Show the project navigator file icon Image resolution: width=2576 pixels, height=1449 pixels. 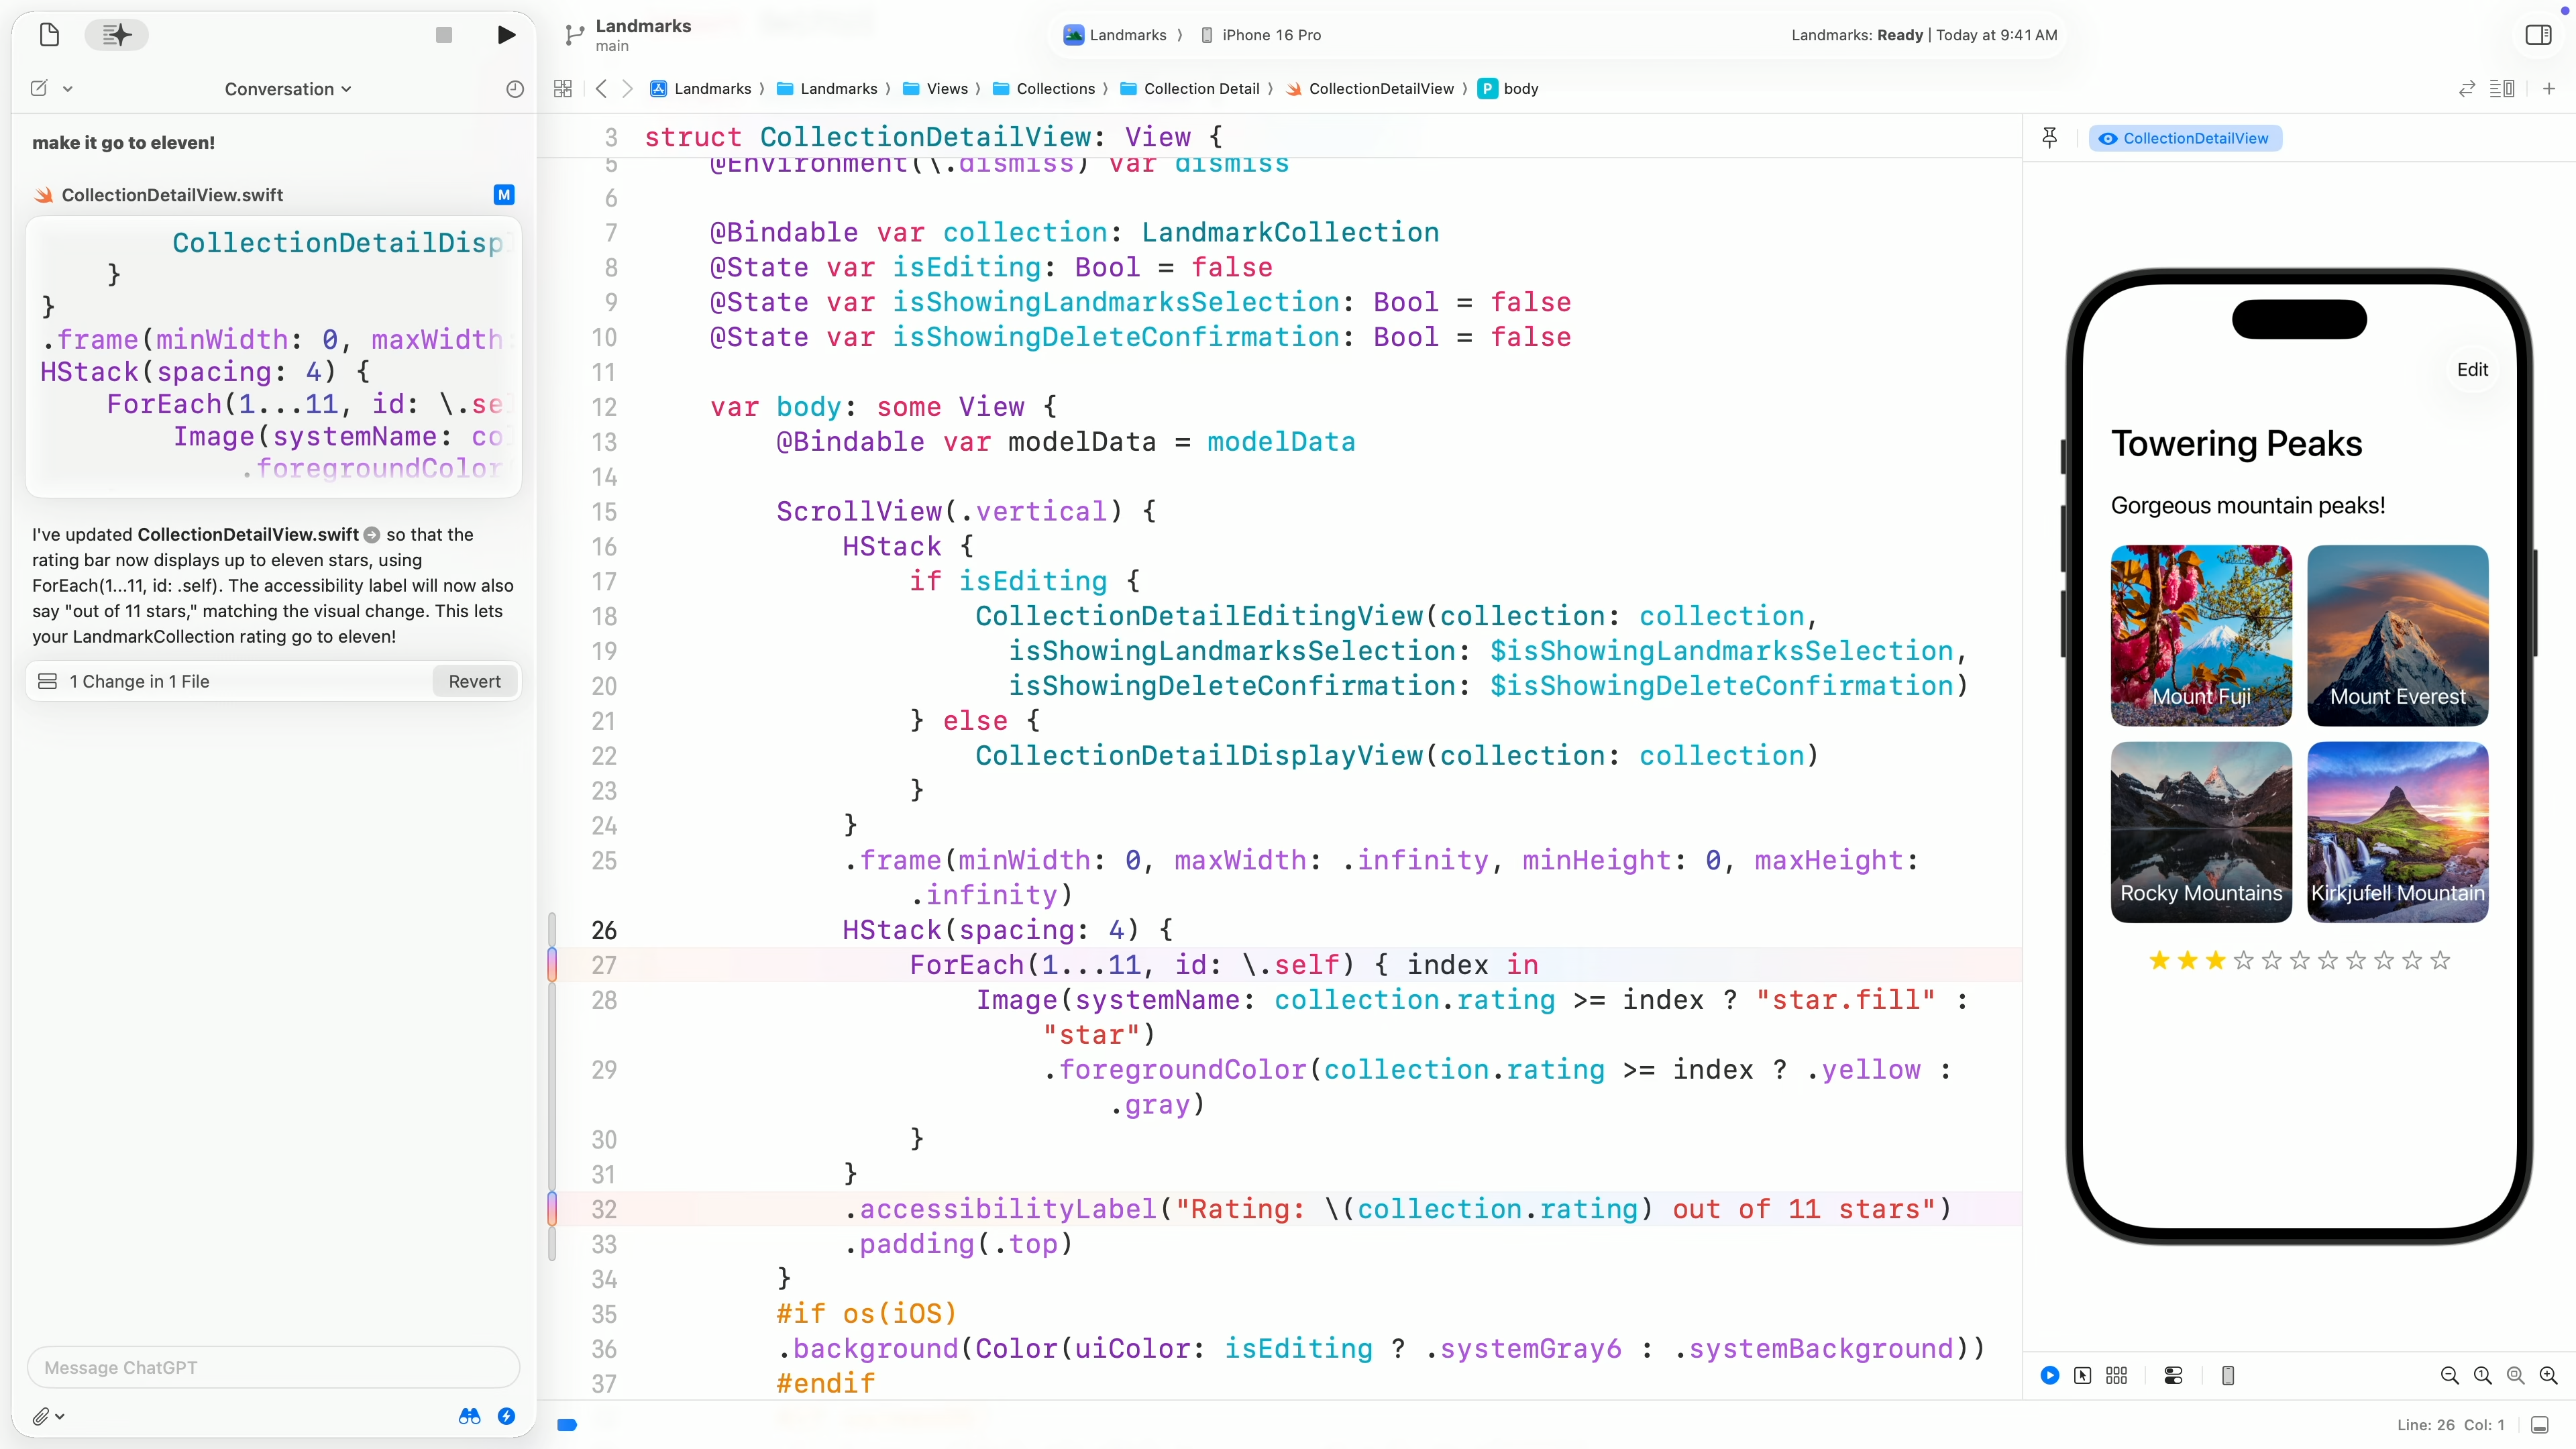[x=49, y=35]
